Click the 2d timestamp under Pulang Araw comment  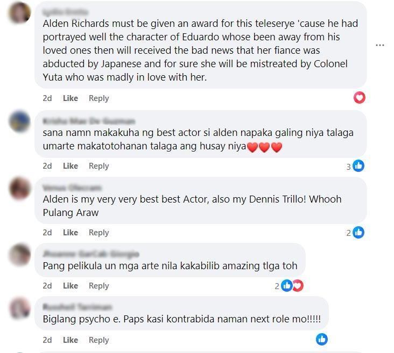pyautogui.click(x=47, y=233)
